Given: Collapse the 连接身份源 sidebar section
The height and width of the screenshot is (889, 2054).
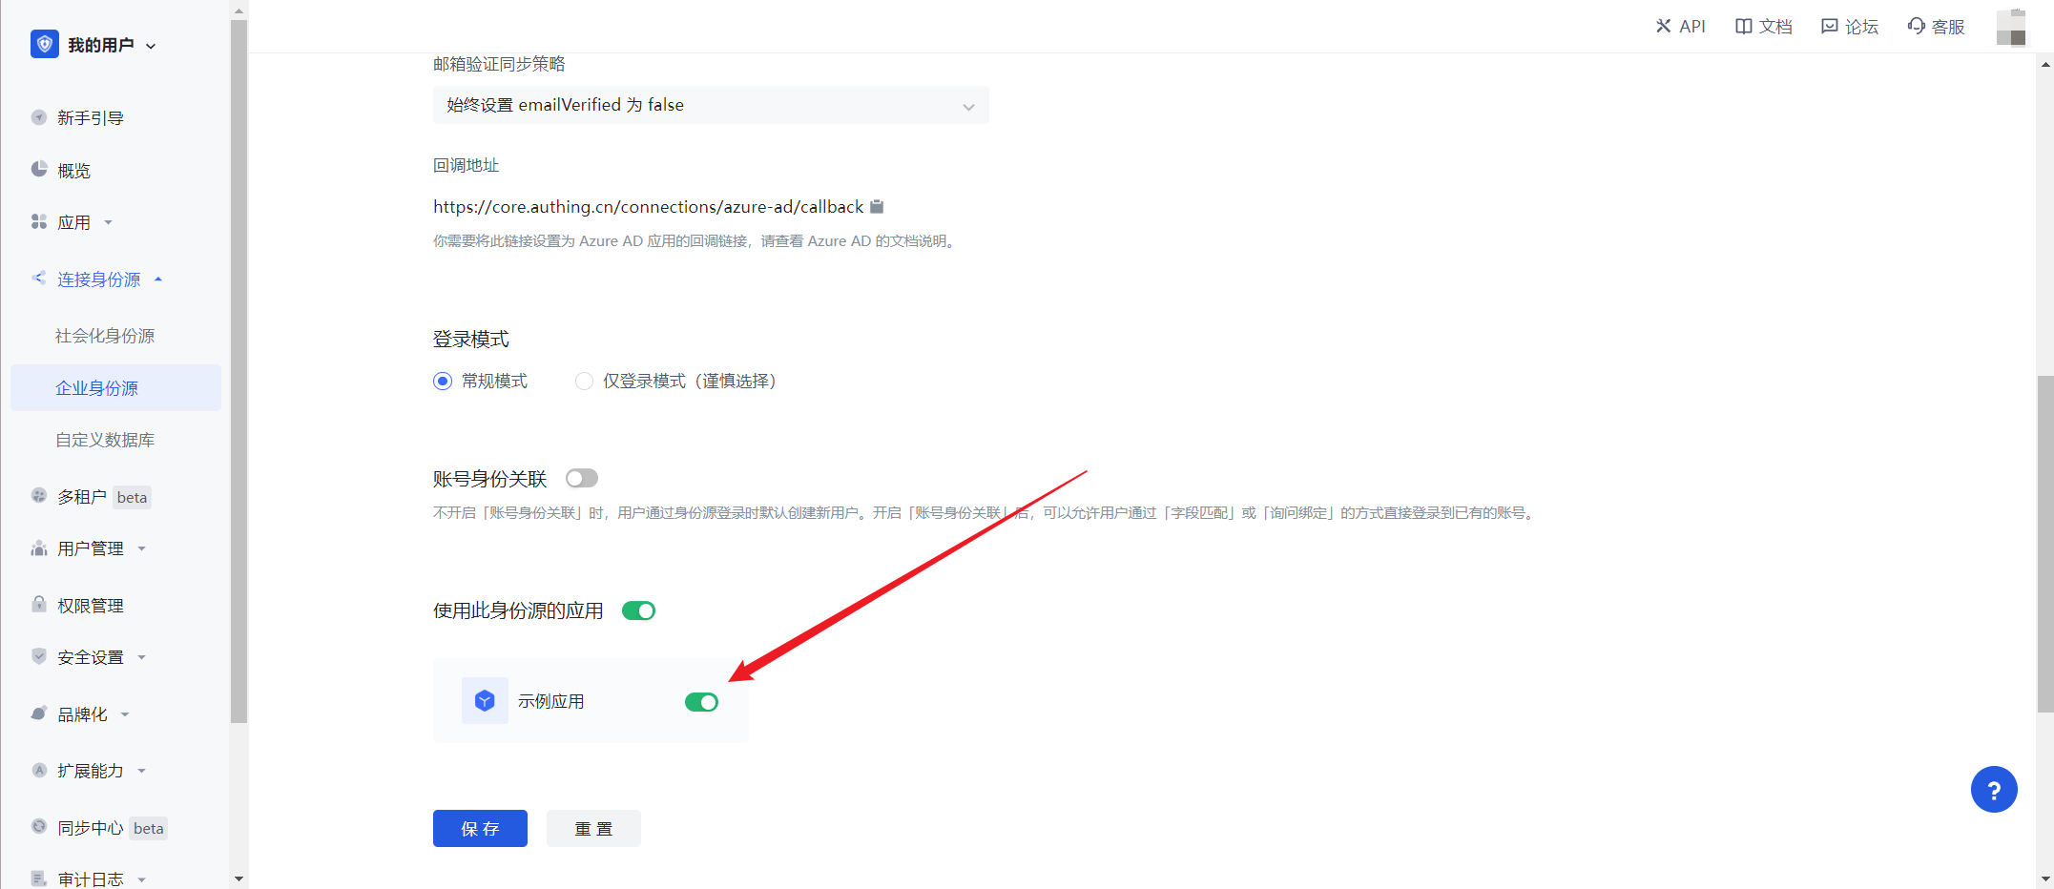Looking at the screenshot, I should [99, 279].
